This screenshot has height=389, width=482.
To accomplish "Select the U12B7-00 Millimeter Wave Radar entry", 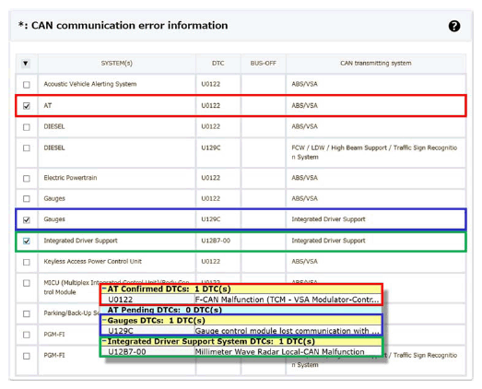I will click(x=241, y=351).
